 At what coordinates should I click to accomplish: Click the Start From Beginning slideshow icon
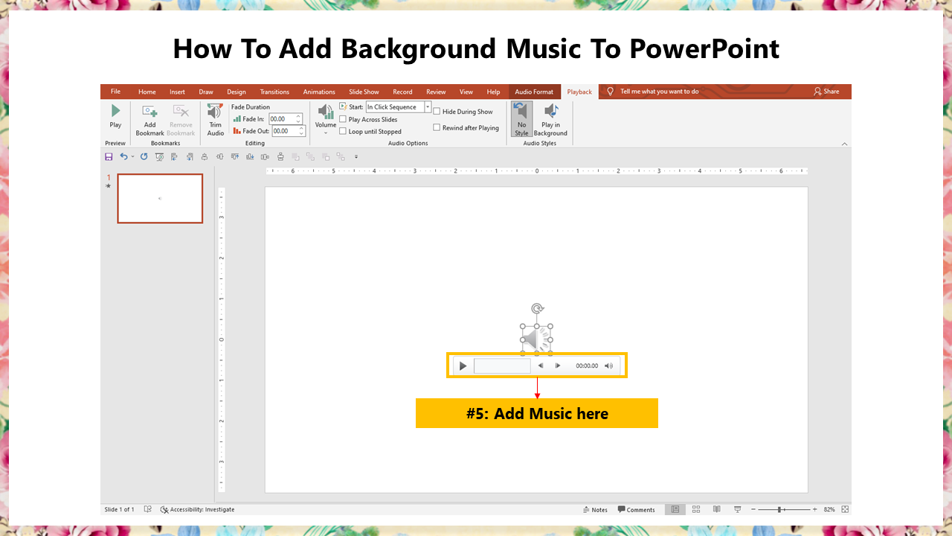159,156
